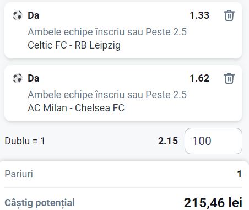Click the football icon beside Celtic bet
Screen dimensions: 249x210
18,15
